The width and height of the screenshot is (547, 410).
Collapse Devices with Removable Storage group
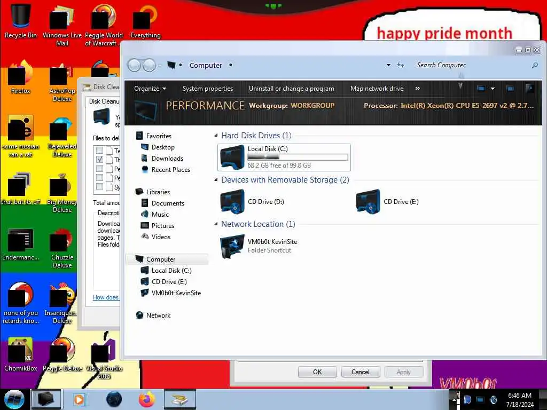[x=216, y=179]
